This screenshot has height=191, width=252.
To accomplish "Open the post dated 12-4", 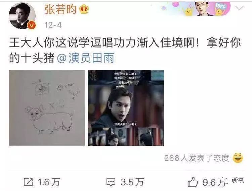I will (53, 25).
